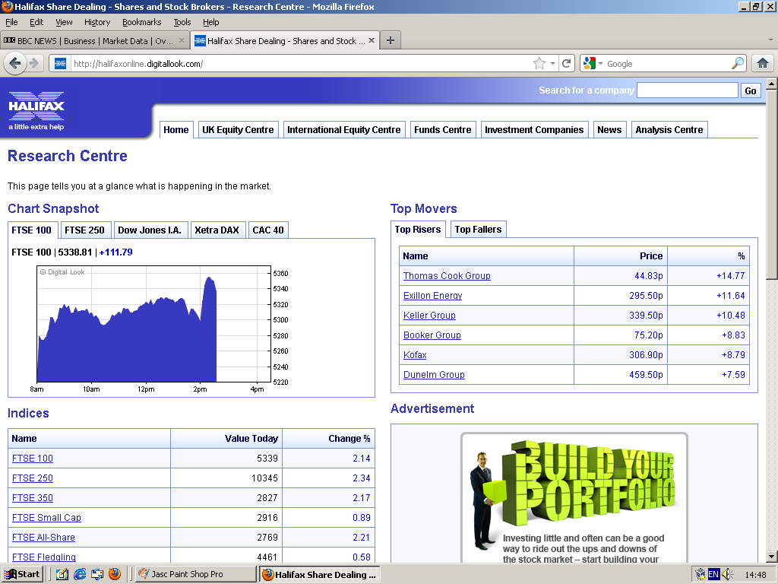Image resolution: width=778 pixels, height=584 pixels.
Task: Go back with the browser back arrow
Action: tap(15, 64)
